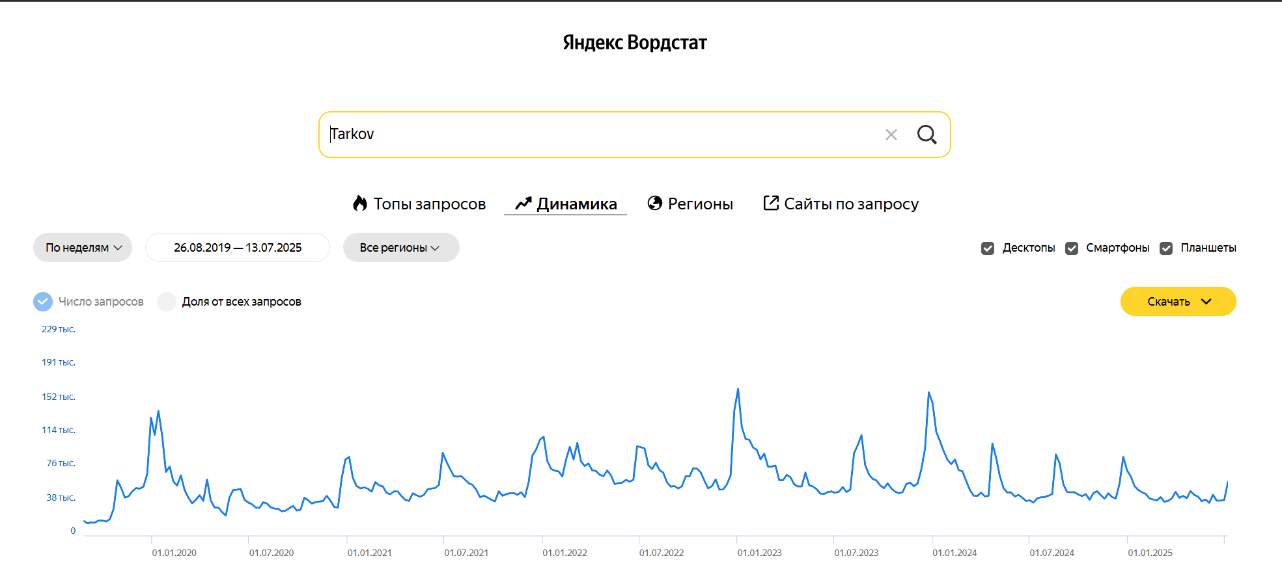Click the 01.07.2022 x-axis date label
1282x582 pixels.
tap(662, 553)
